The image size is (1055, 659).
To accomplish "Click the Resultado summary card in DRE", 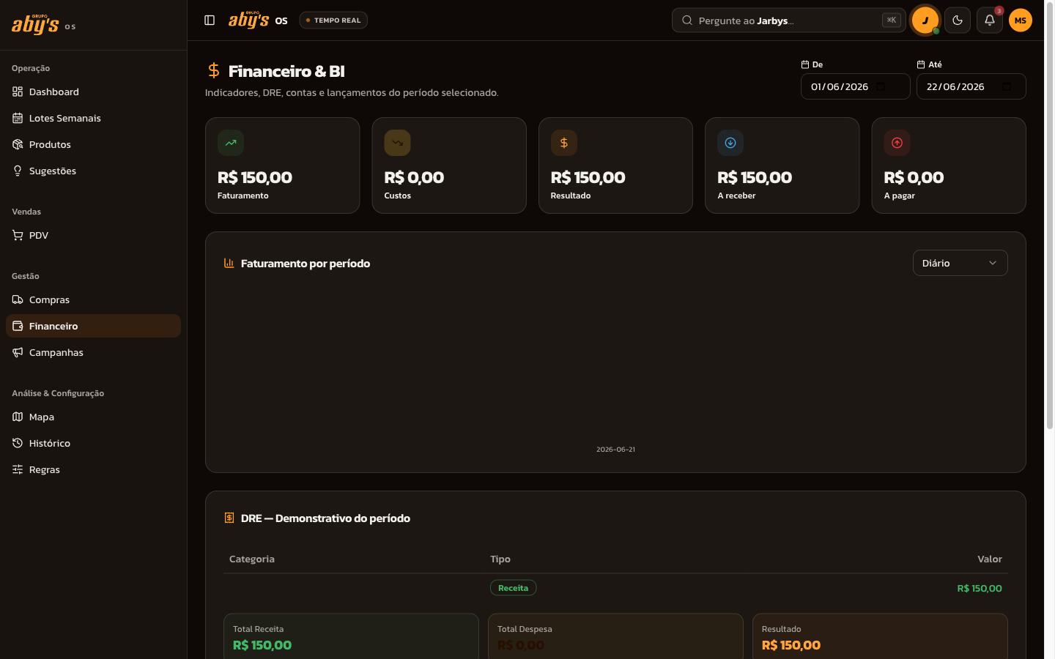I will (880, 636).
